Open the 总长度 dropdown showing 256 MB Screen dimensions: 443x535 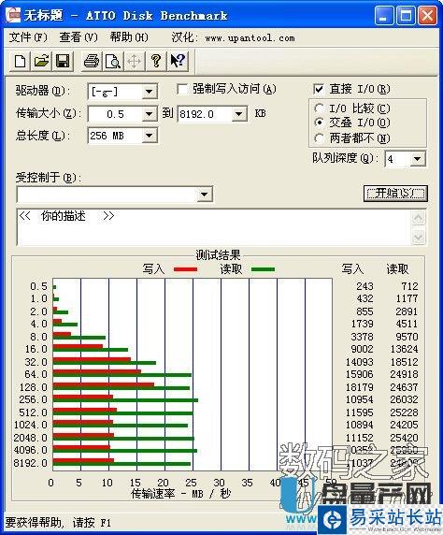(149, 136)
